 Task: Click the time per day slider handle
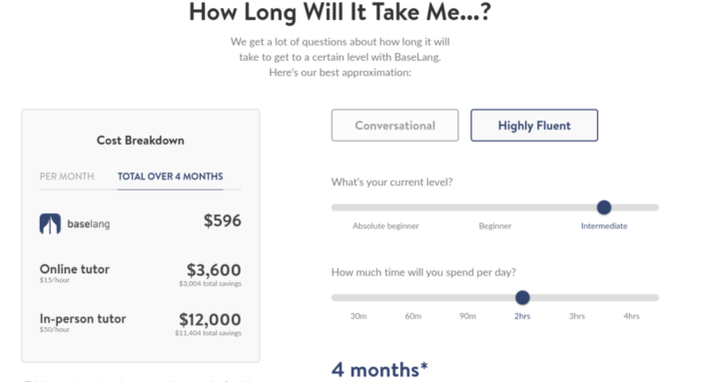522,297
